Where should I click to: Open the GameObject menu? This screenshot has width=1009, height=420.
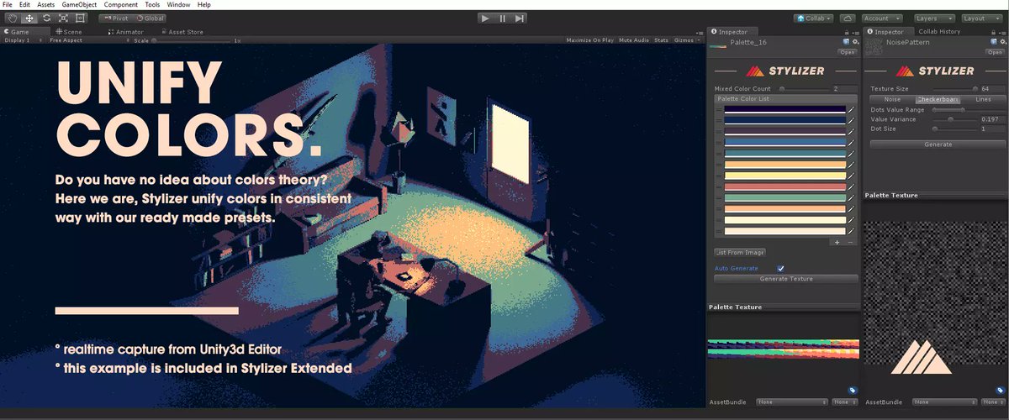click(80, 4)
